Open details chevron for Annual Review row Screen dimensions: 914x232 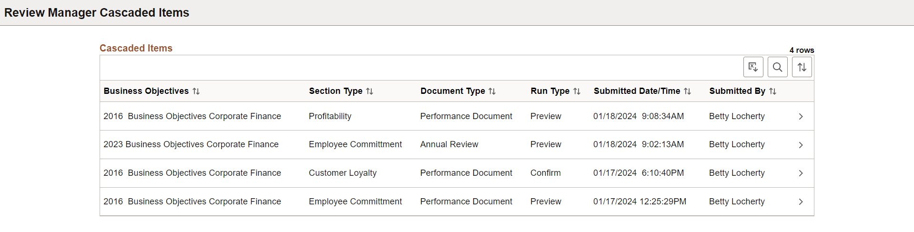pos(801,145)
